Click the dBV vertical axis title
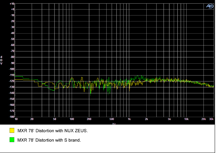Image resolution: width=216 pixels, height=153 pixels. coord(2,60)
